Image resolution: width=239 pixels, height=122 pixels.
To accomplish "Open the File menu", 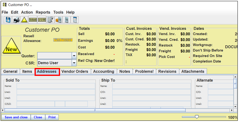I will tap(5, 12).
